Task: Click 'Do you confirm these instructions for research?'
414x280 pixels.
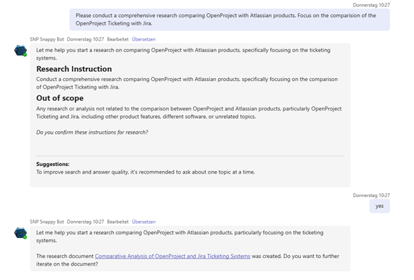Action: [92, 132]
